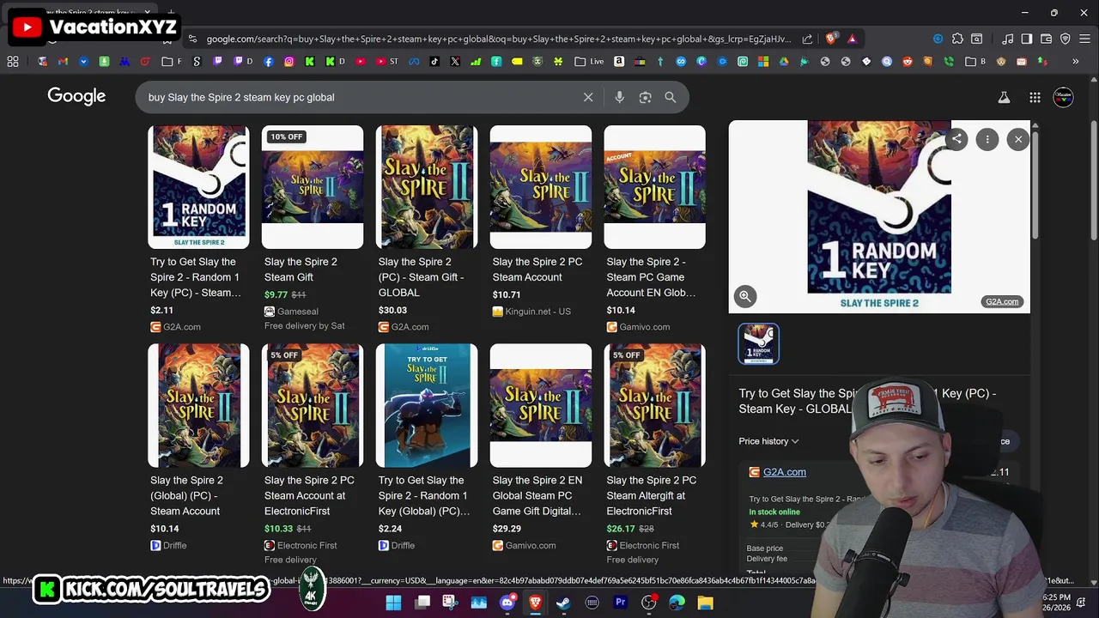Open the browser extensions puzzle icon
The height and width of the screenshot is (618, 1099).
(x=956, y=39)
